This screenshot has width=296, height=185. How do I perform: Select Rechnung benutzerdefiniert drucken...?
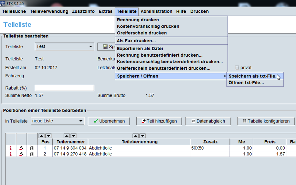click(171, 55)
